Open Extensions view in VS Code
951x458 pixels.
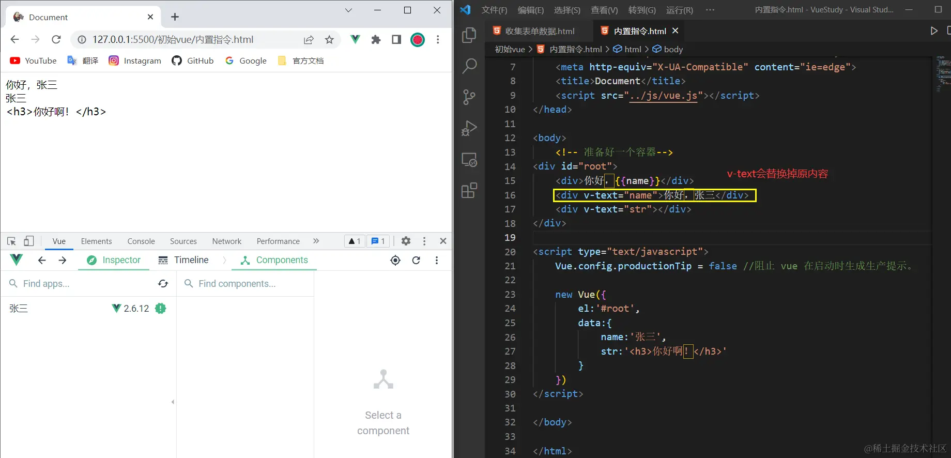click(x=469, y=191)
